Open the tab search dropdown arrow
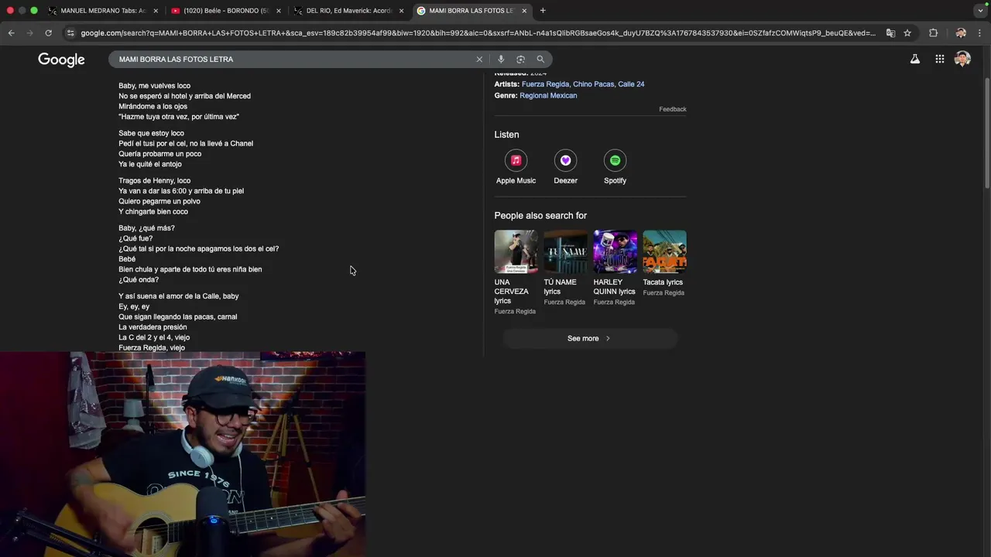 click(980, 11)
